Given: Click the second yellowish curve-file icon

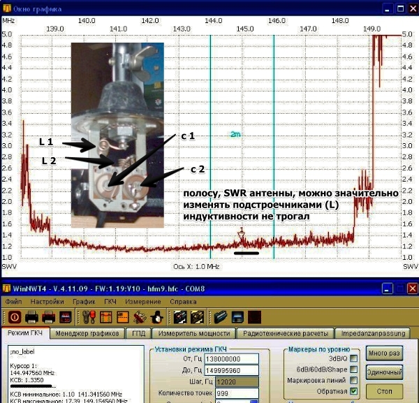Looking at the screenshot, I should (x=197, y=318).
